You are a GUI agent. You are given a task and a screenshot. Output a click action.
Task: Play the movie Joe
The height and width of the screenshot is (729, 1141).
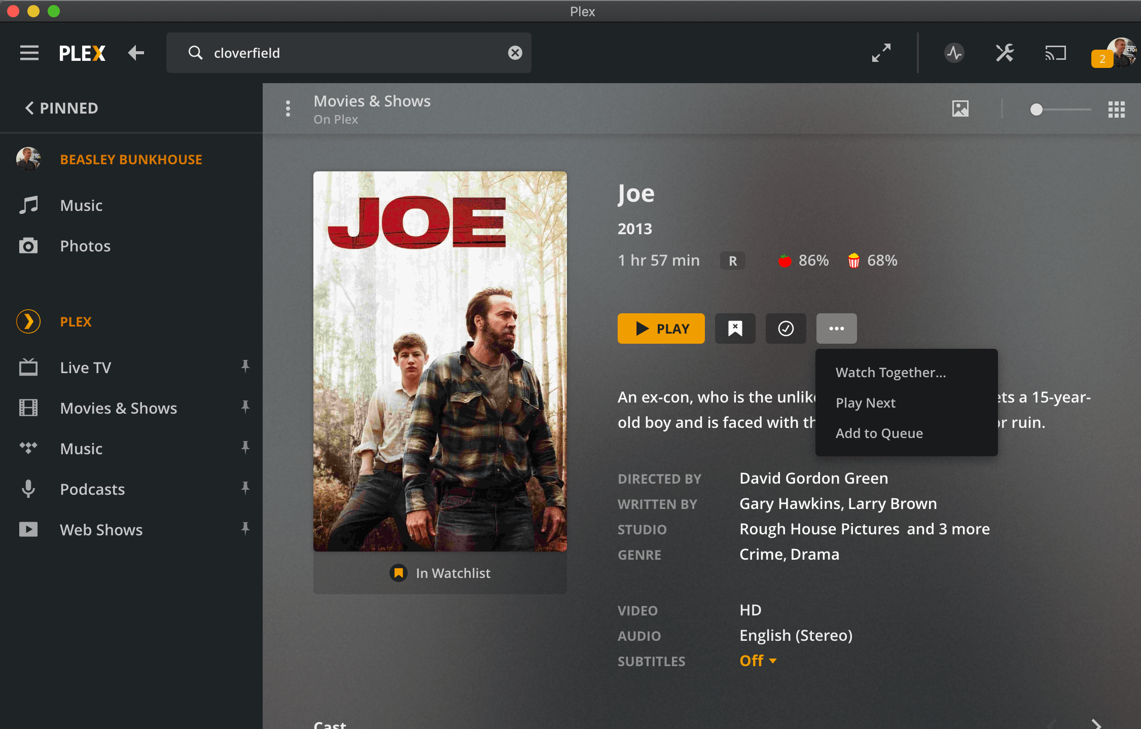click(661, 329)
